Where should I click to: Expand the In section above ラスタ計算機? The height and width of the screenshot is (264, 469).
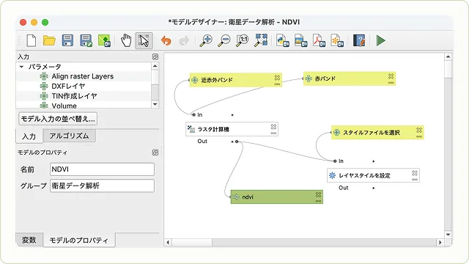tap(232, 114)
